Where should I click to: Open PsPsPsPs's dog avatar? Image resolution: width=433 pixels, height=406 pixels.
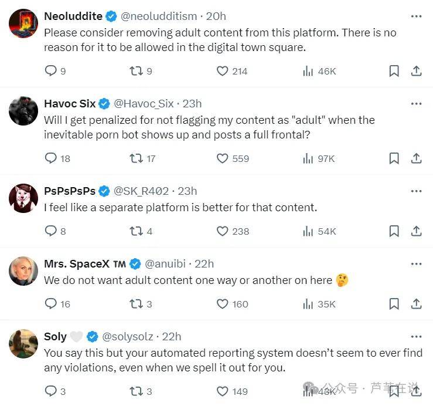click(23, 198)
